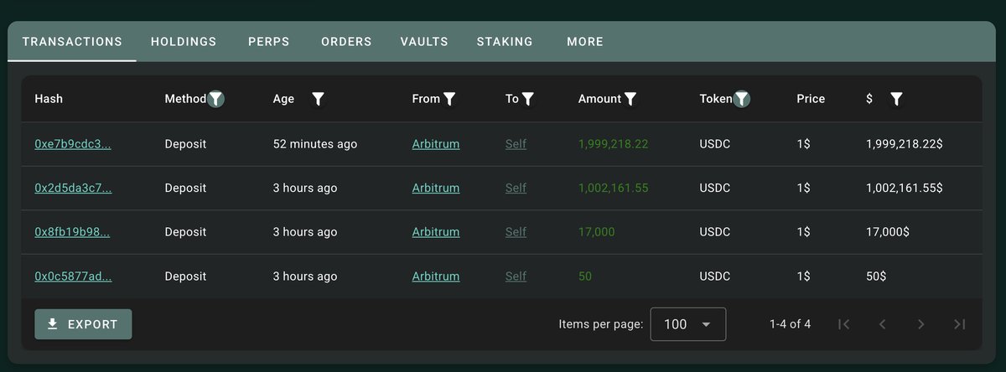This screenshot has width=1006, height=372.
Task: Open the dollar value column filter icon
Action: point(896,99)
